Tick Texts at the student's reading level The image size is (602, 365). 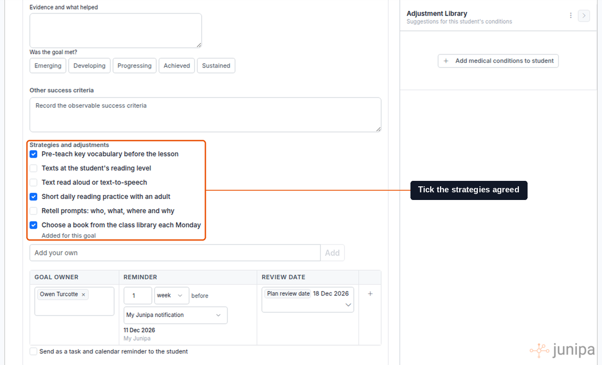point(33,168)
